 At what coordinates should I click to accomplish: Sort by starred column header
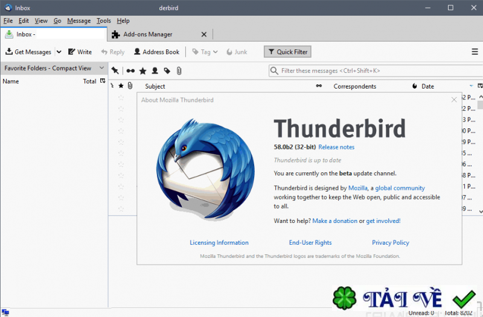121,86
